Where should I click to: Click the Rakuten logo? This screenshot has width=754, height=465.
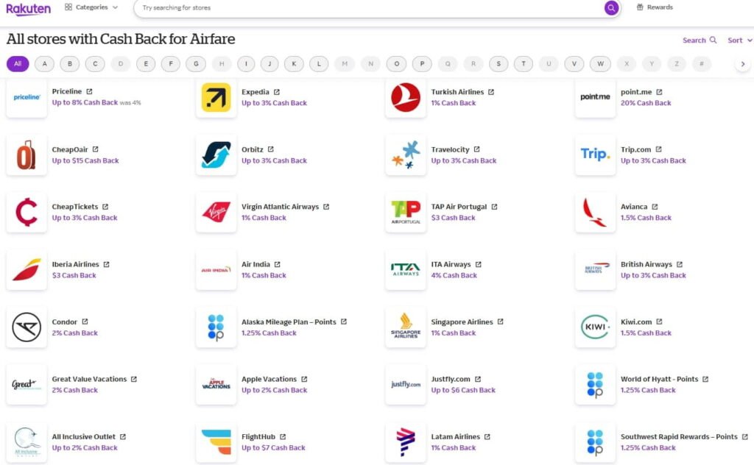tap(29, 8)
